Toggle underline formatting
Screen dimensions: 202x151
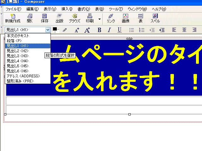click(120, 30)
